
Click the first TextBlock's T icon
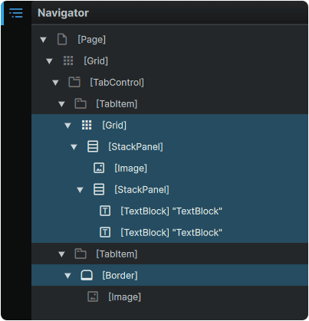click(105, 211)
